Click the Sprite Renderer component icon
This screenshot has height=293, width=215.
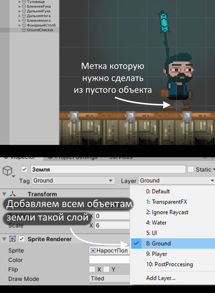coord(13,239)
